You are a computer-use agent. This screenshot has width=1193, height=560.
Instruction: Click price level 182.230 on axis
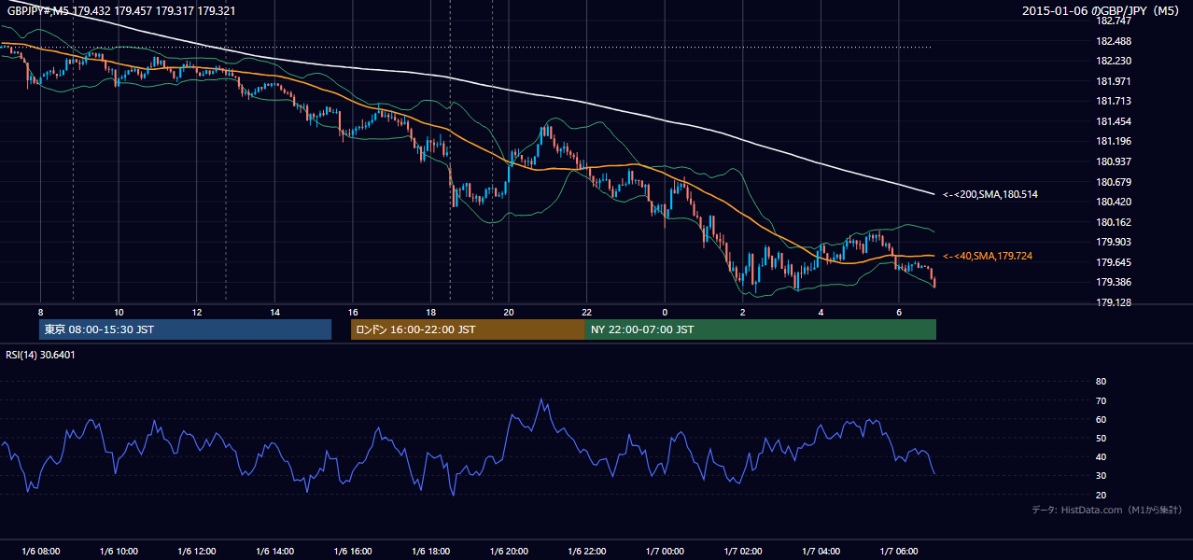click(1113, 61)
